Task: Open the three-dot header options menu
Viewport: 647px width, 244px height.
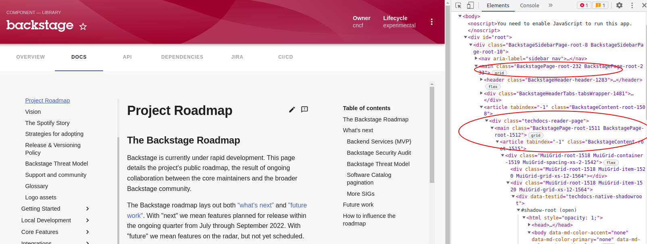Action: click(432, 22)
